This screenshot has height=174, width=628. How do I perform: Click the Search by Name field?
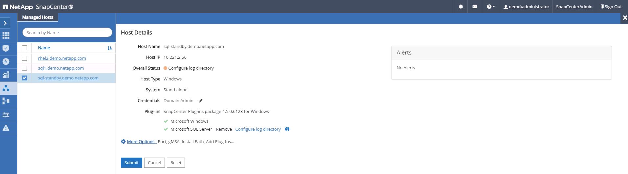[x=67, y=33]
